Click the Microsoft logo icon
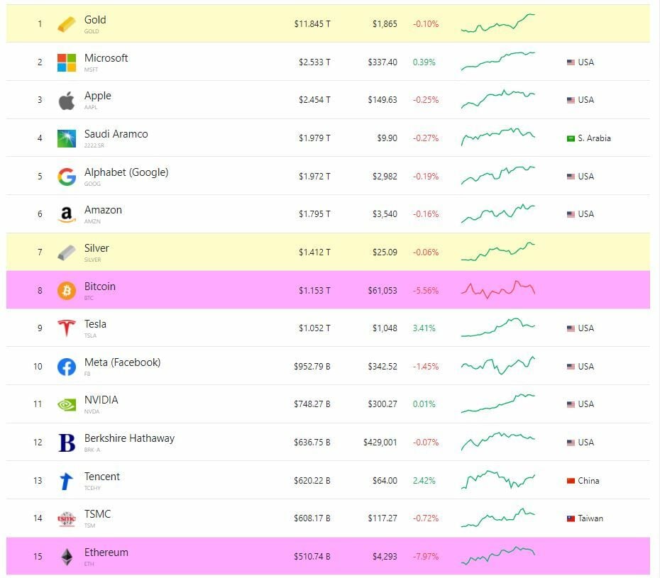Viewport: 660px width, 578px height. 67,62
